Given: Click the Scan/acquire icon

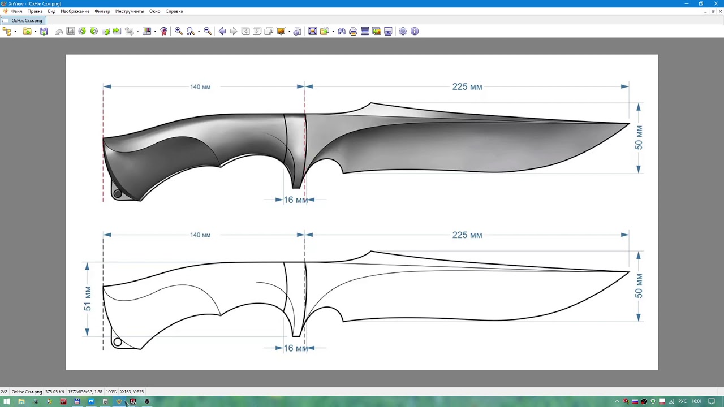Looking at the screenshot, I should [x=365, y=32].
